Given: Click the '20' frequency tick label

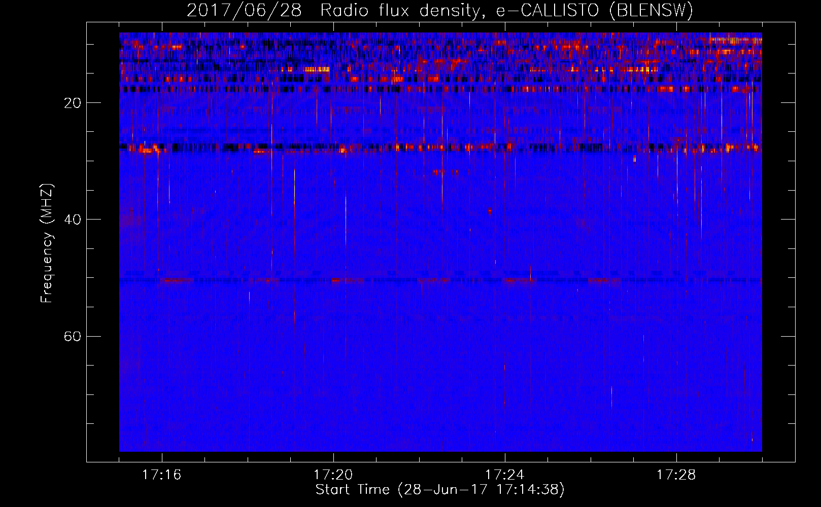Looking at the screenshot, I should click(73, 103).
